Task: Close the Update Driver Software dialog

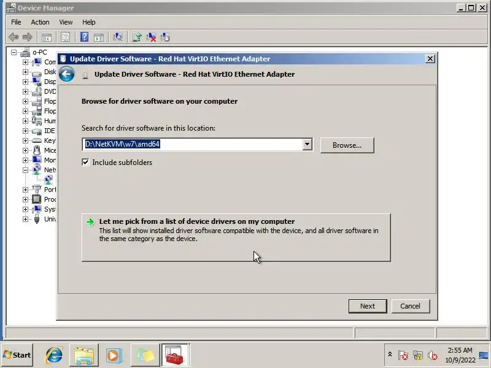Action: click(430, 59)
